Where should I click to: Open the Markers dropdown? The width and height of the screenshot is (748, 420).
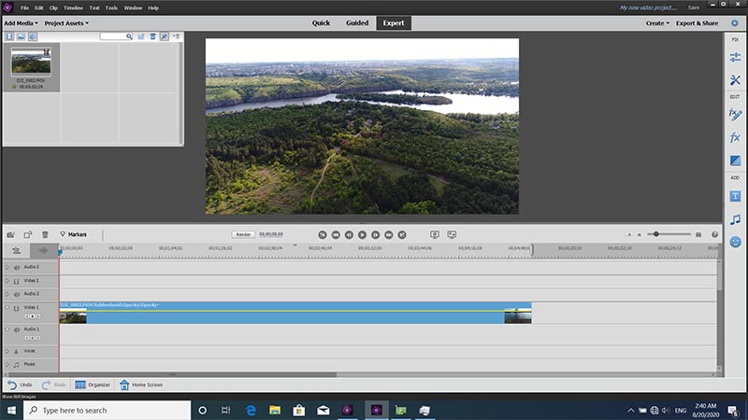click(74, 234)
